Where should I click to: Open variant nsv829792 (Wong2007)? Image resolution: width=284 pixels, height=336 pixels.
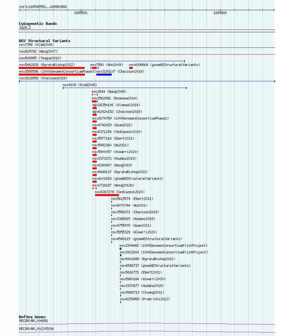38,51
